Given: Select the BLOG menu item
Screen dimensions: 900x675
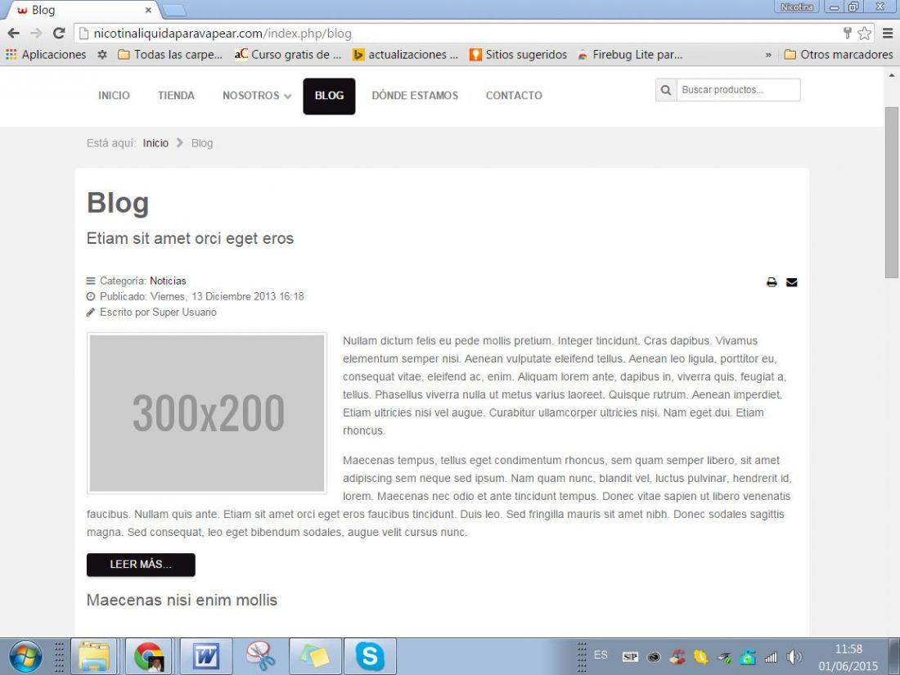Looking at the screenshot, I should click(329, 96).
